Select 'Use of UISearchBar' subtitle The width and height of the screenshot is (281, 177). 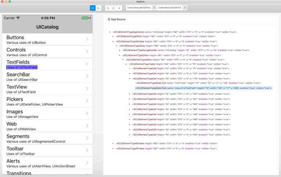point(22,80)
